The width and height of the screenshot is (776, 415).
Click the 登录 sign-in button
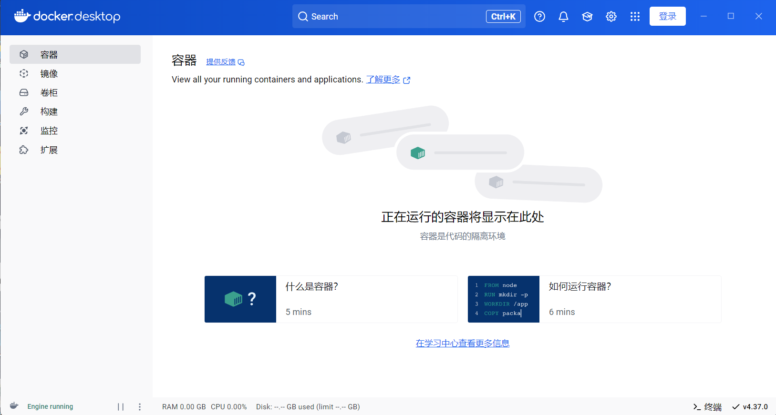tap(667, 16)
